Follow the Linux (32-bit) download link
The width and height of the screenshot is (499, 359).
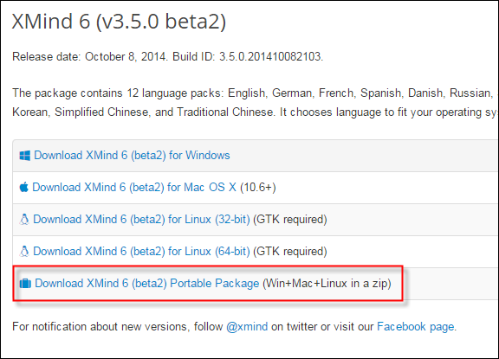click(141, 219)
